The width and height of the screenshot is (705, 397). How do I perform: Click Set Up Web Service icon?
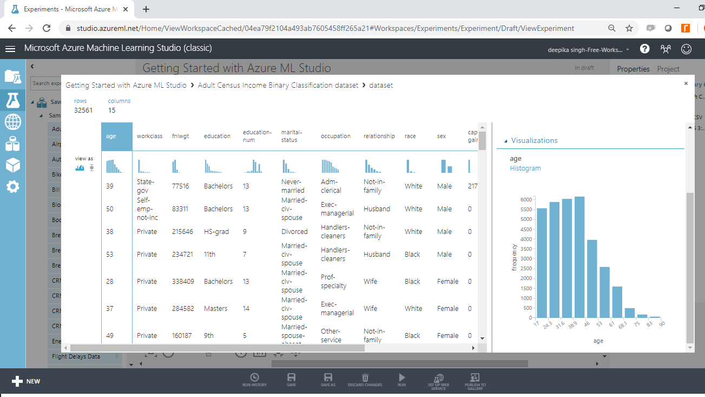[438, 381]
